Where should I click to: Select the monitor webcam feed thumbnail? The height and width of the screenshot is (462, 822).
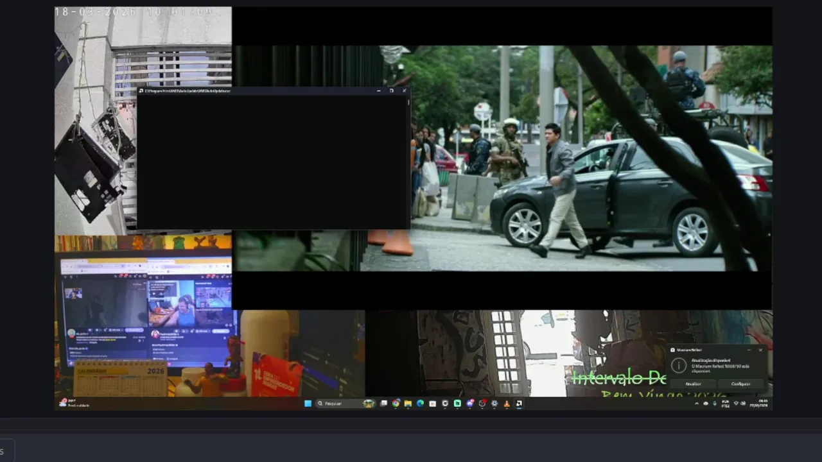coord(143,316)
